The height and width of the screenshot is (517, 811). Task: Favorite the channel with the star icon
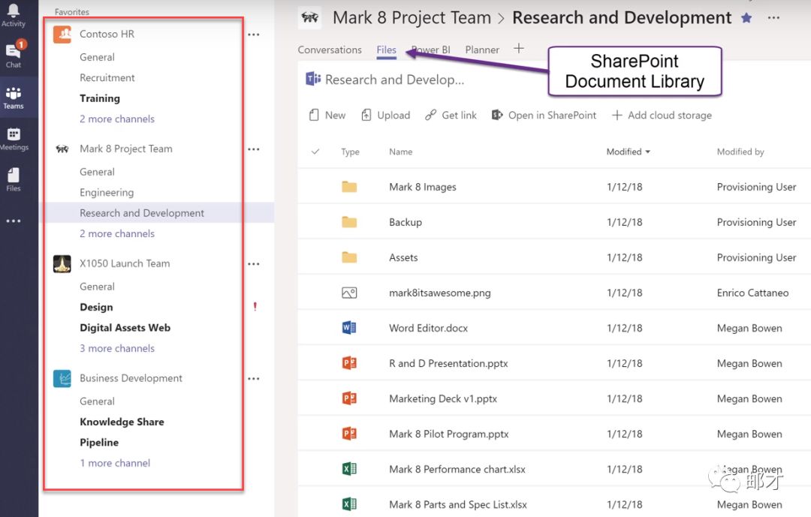click(x=746, y=17)
